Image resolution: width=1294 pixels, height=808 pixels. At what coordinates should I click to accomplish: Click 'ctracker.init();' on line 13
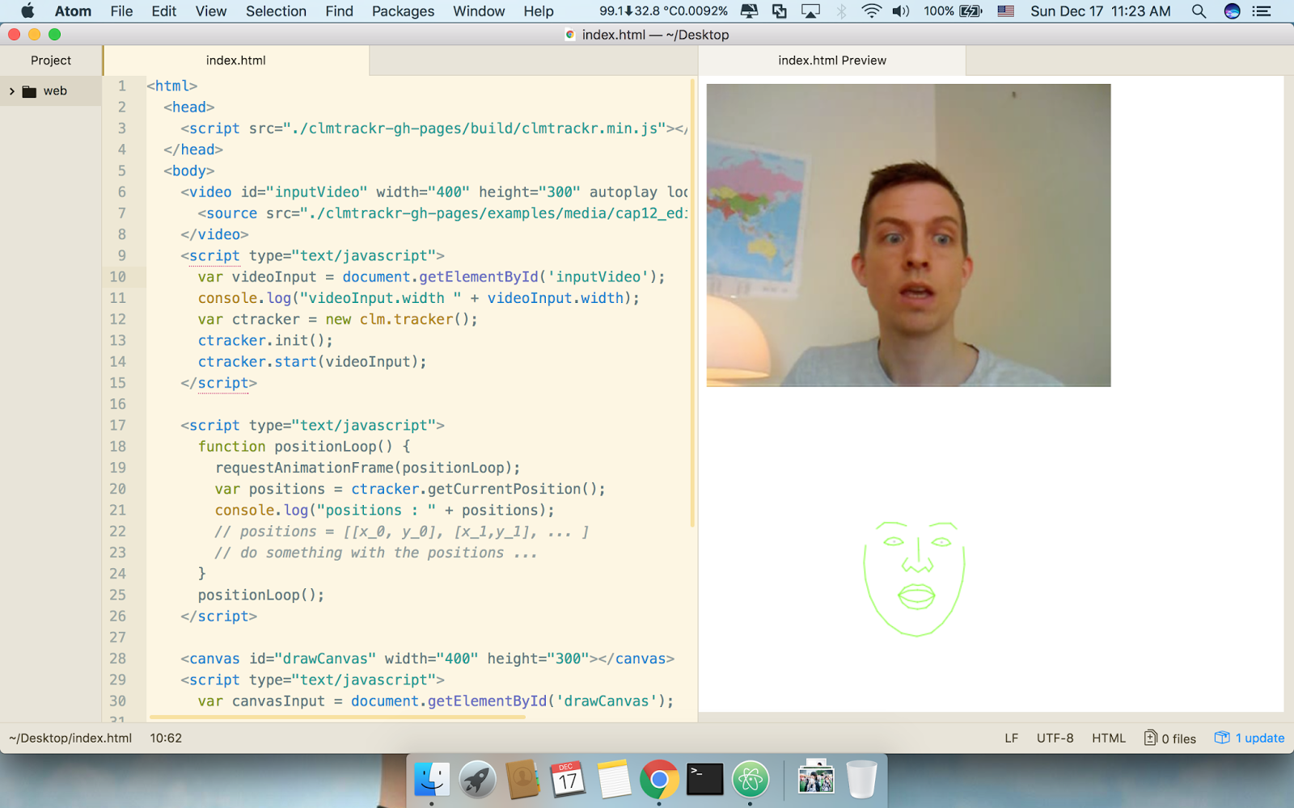pyautogui.click(x=265, y=341)
